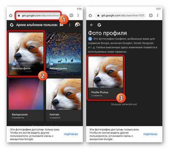Screen dimensions: 169x149
Task: Open page options menu beside account avatar
Action: 70,25
